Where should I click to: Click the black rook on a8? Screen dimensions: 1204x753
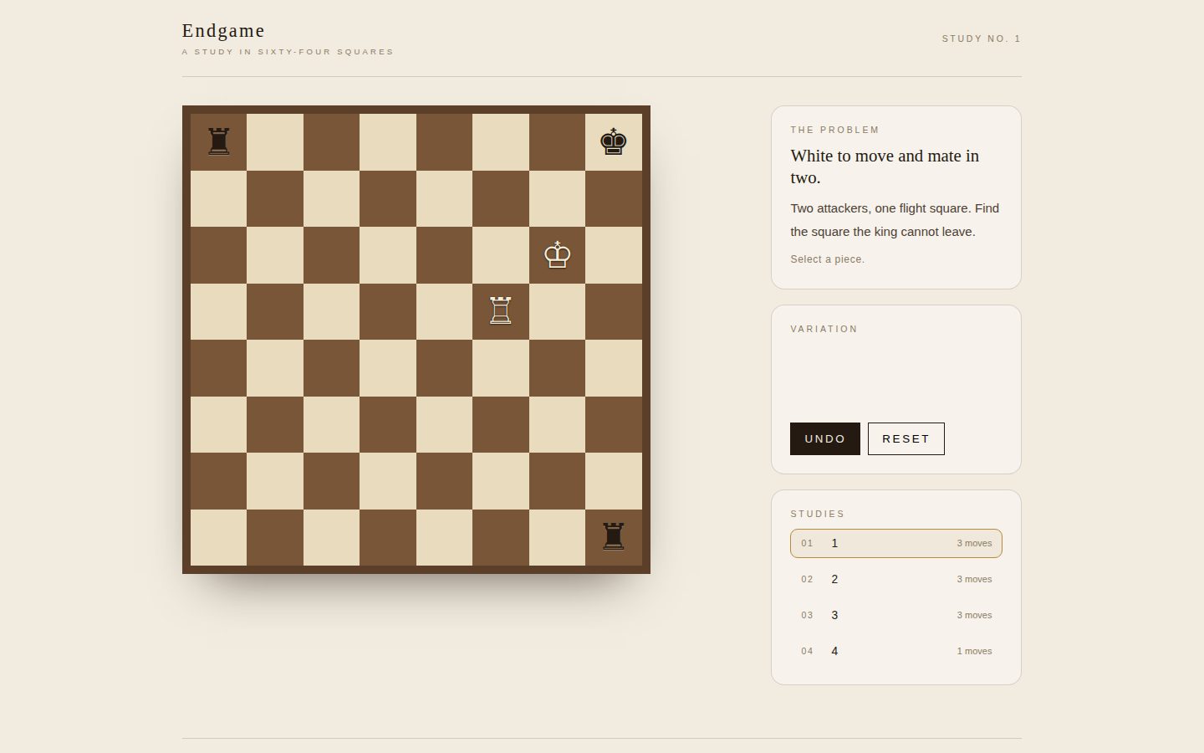click(x=218, y=142)
